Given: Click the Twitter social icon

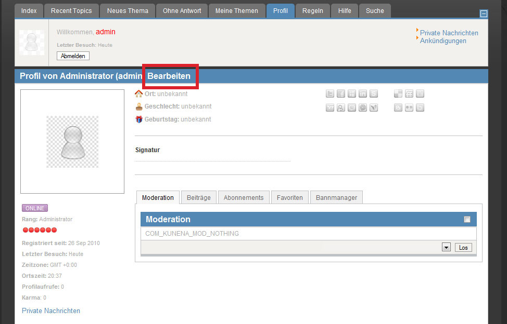Looking at the screenshot, I should click(x=330, y=94).
